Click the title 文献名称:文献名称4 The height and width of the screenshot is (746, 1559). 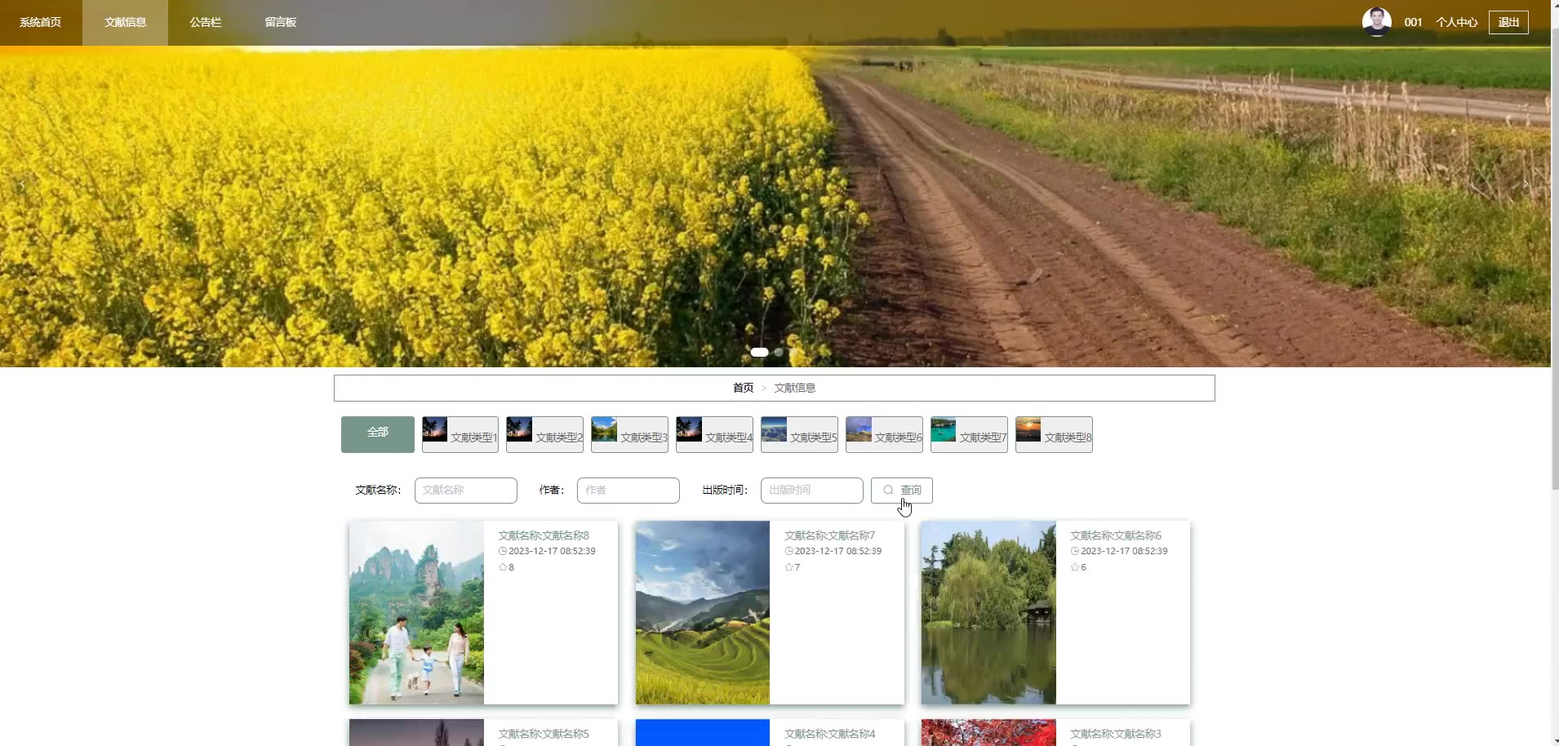tap(829, 734)
